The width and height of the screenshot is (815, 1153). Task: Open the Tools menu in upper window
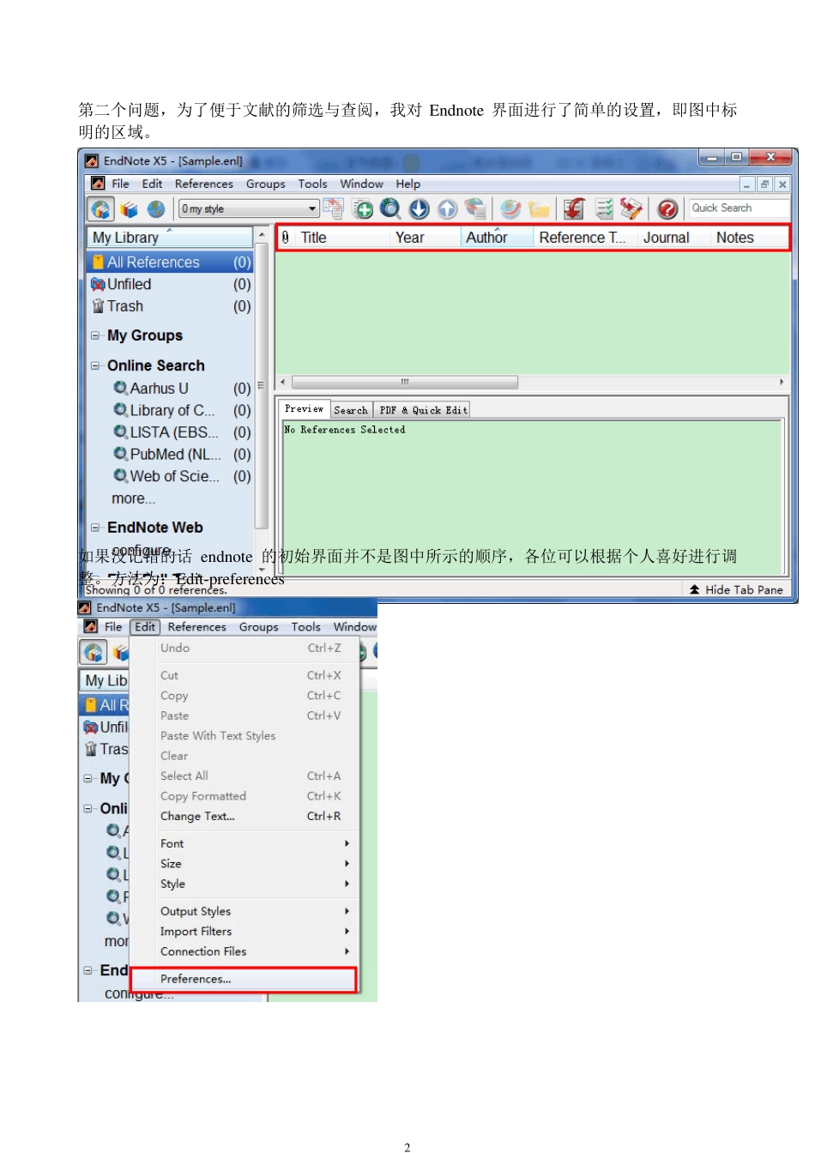coord(312,184)
